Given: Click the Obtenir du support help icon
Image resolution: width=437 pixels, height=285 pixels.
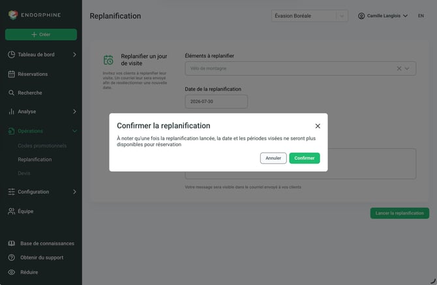Looking at the screenshot, I should (12, 258).
